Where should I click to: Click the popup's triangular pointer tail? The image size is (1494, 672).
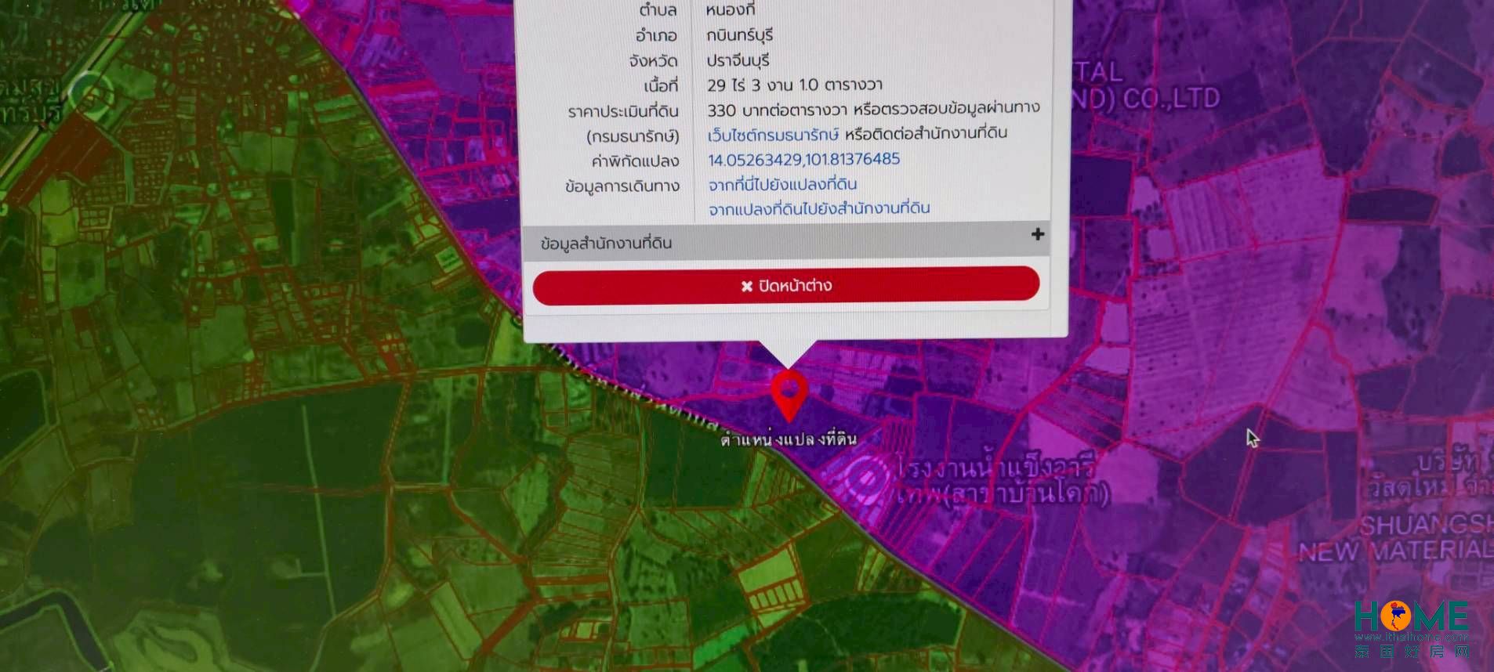tap(787, 353)
